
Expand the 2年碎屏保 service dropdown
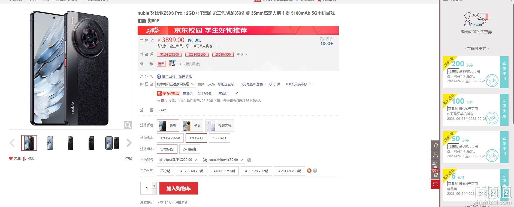click(178, 160)
